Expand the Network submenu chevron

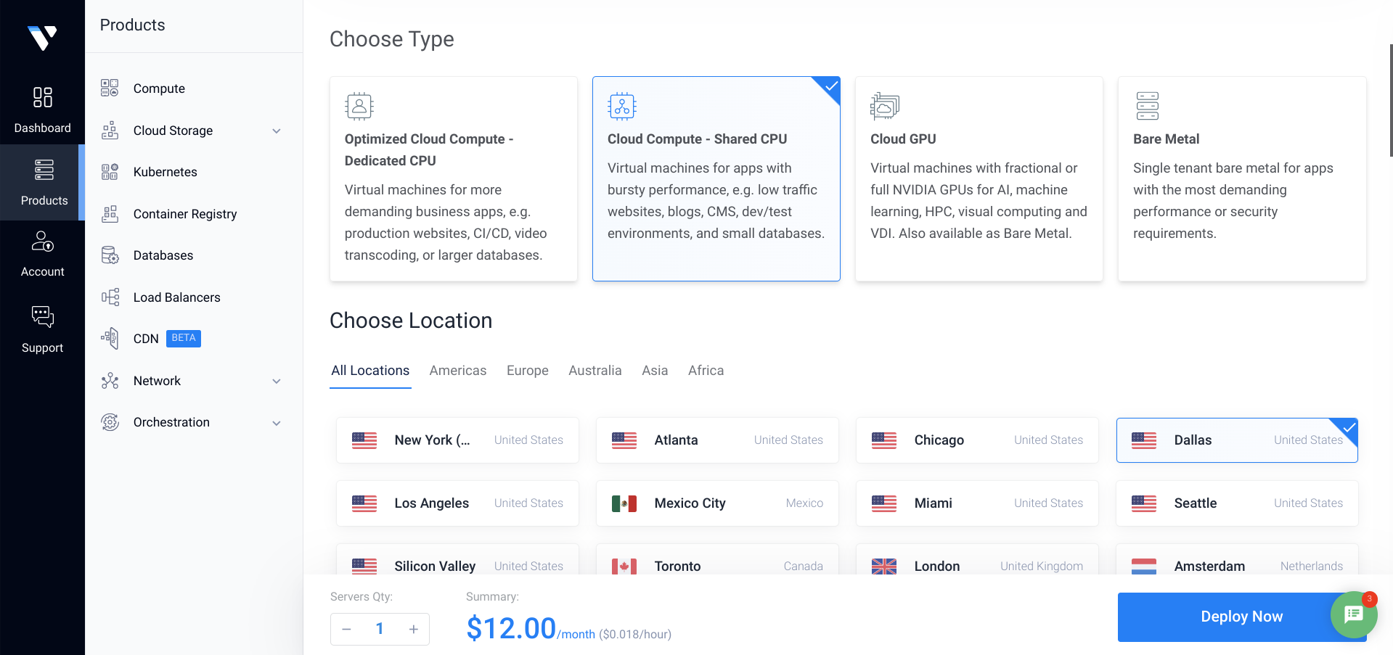pos(277,382)
